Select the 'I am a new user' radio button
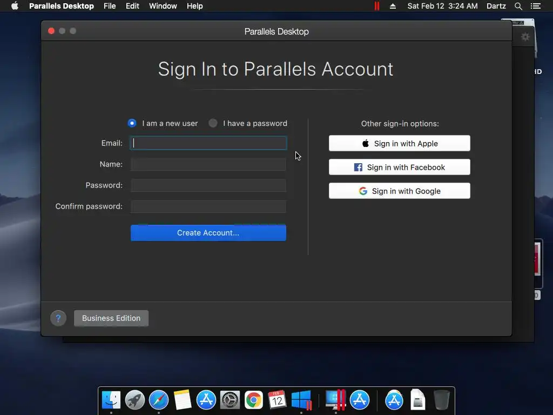The height and width of the screenshot is (415, 553). (132, 123)
